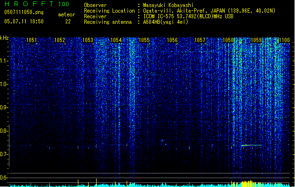
Task: Click the 1057 time marker
Action: tap(200, 40)
